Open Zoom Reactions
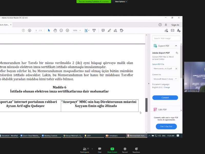The height and width of the screenshot is (154, 205). click(x=136, y=150)
